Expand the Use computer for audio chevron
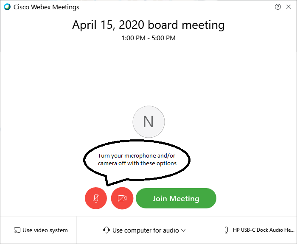 coord(183,230)
